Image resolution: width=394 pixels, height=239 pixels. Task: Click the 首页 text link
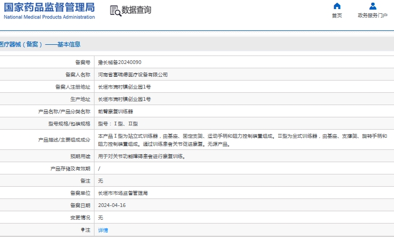coord(337,15)
